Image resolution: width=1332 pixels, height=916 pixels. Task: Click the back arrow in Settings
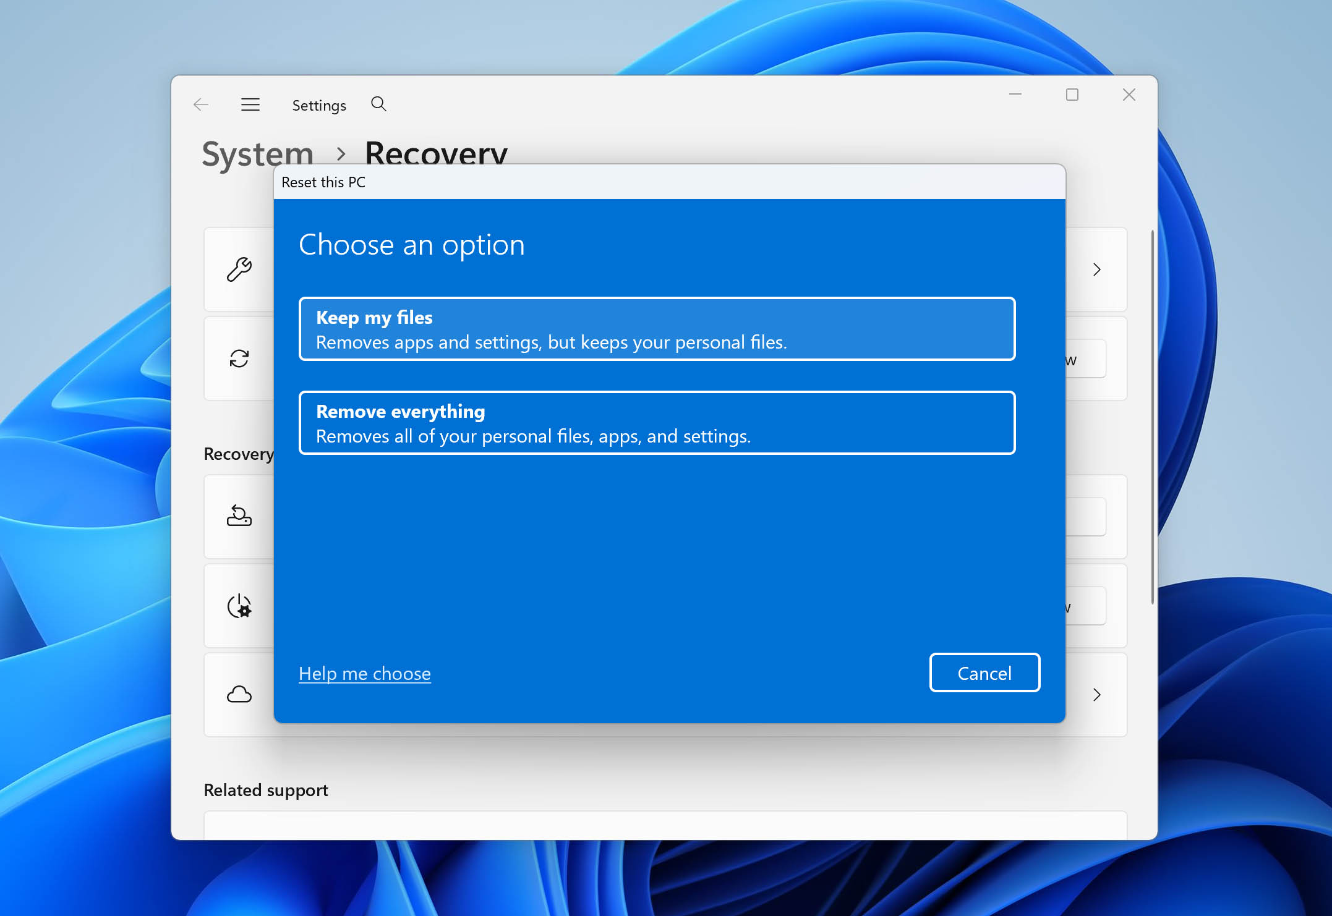(x=201, y=104)
